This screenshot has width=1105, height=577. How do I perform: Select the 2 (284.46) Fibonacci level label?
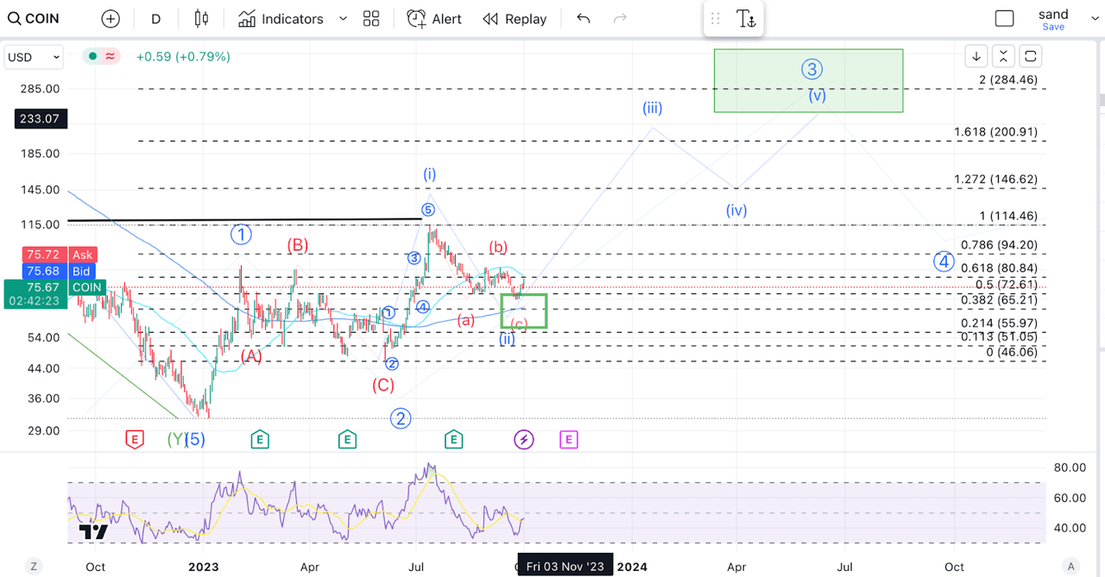pyautogui.click(x=1007, y=80)
